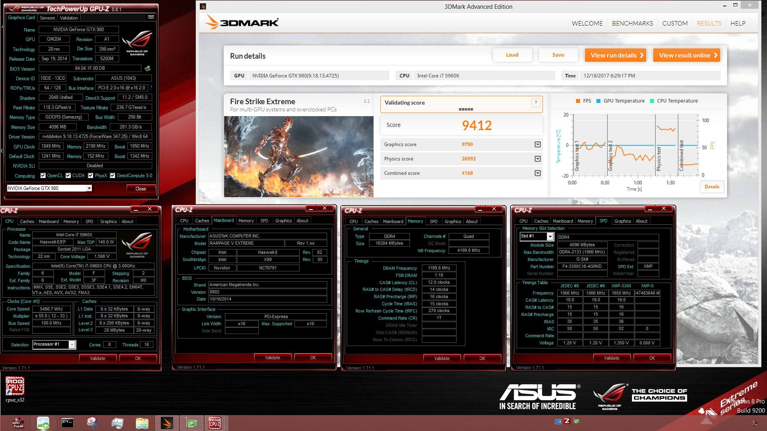Click Validate in the CPU-Z Mainboard window
The image size is (767, 431).
click(x=272, y=358)
